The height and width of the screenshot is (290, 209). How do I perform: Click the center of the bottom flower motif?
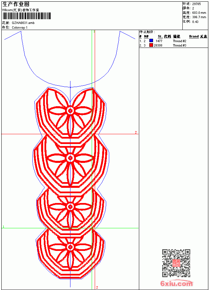point(70,247)
